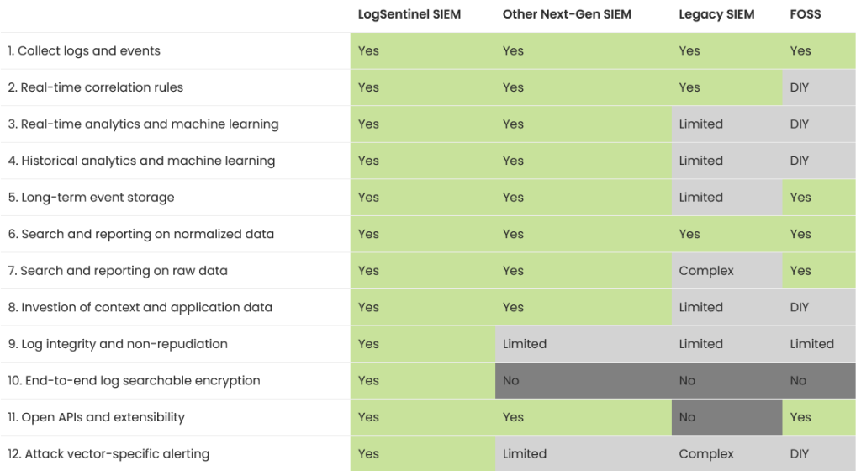861x471 pixels.
Task: Select the row '1. Collect logs and events'
Action: click(x=428, y=50)
